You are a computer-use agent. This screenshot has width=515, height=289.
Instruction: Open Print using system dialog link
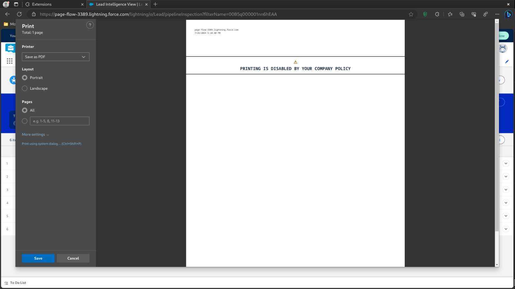[51, 144]
